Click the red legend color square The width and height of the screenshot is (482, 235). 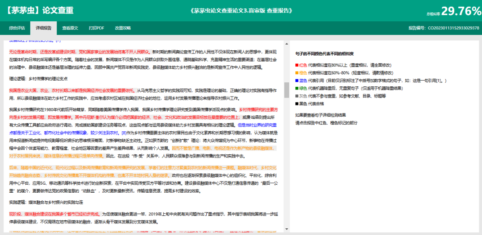[x=297, y=65]
